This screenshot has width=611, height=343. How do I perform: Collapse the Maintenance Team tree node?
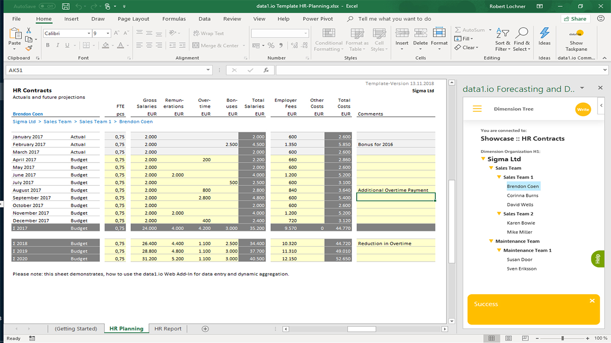(491, 241)
